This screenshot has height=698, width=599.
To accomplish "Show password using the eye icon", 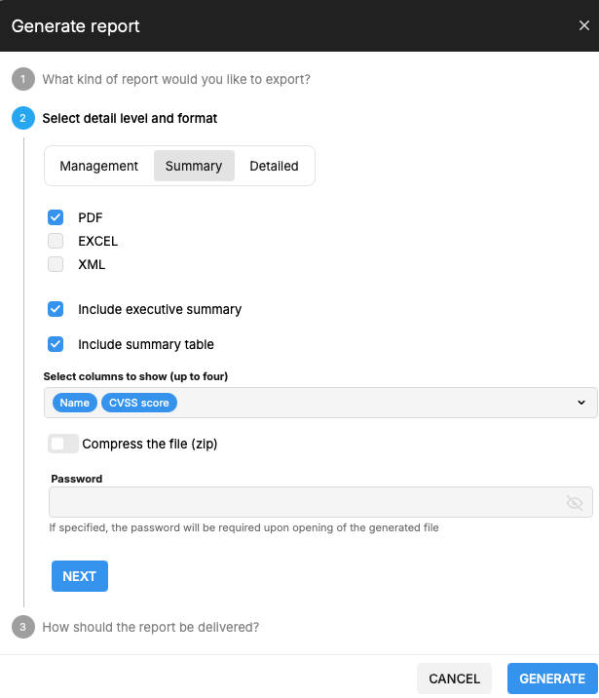I will point(575,502).
